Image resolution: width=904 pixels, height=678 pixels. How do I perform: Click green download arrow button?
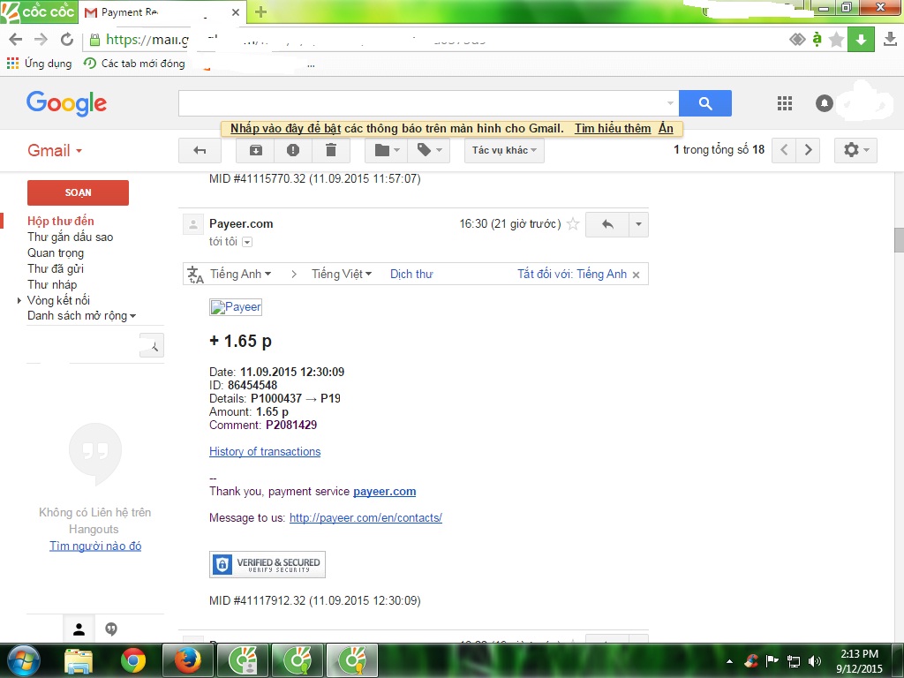coord(861,39)
